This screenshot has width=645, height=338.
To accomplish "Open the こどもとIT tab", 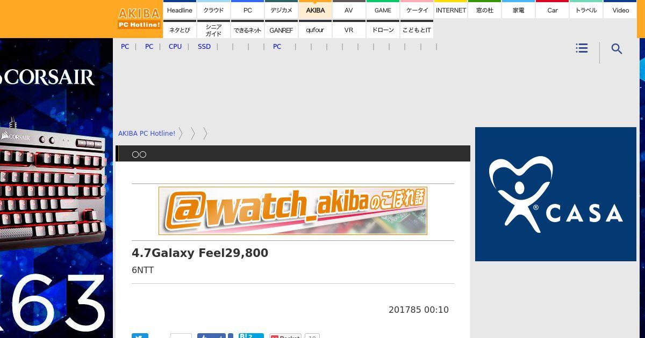I will [x=417, y=30].
